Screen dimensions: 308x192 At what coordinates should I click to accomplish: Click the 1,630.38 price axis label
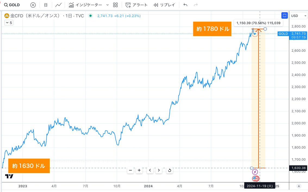[298, 168]
